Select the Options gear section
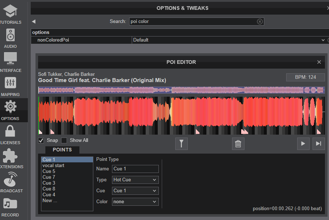329x220 pixels. coord(11,111)
